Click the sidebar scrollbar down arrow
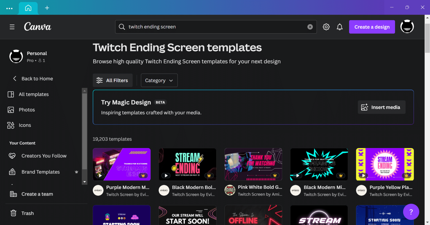Viewport: 430px width, 225px height. click(x=85, y=182)
